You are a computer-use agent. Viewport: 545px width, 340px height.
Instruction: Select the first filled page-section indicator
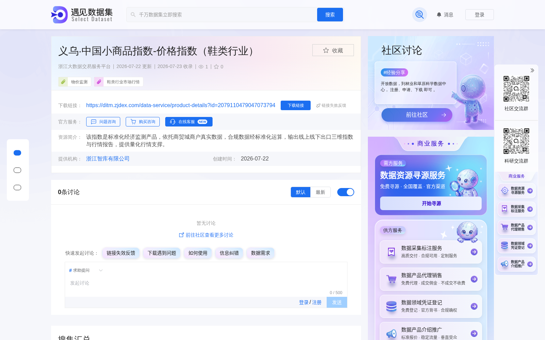[17, 153]
